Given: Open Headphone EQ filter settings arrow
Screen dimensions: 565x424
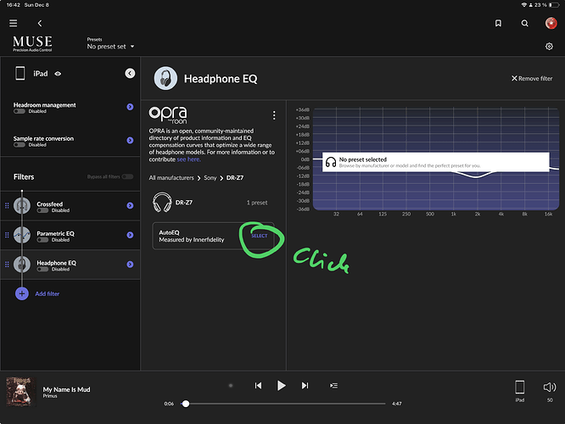Looking at the screenshot, I should point(130,265).
